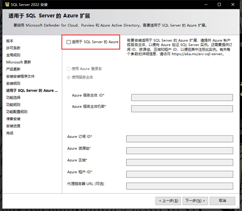Click the Azure 租户 ID* label
242x211 pixels.
80,172
